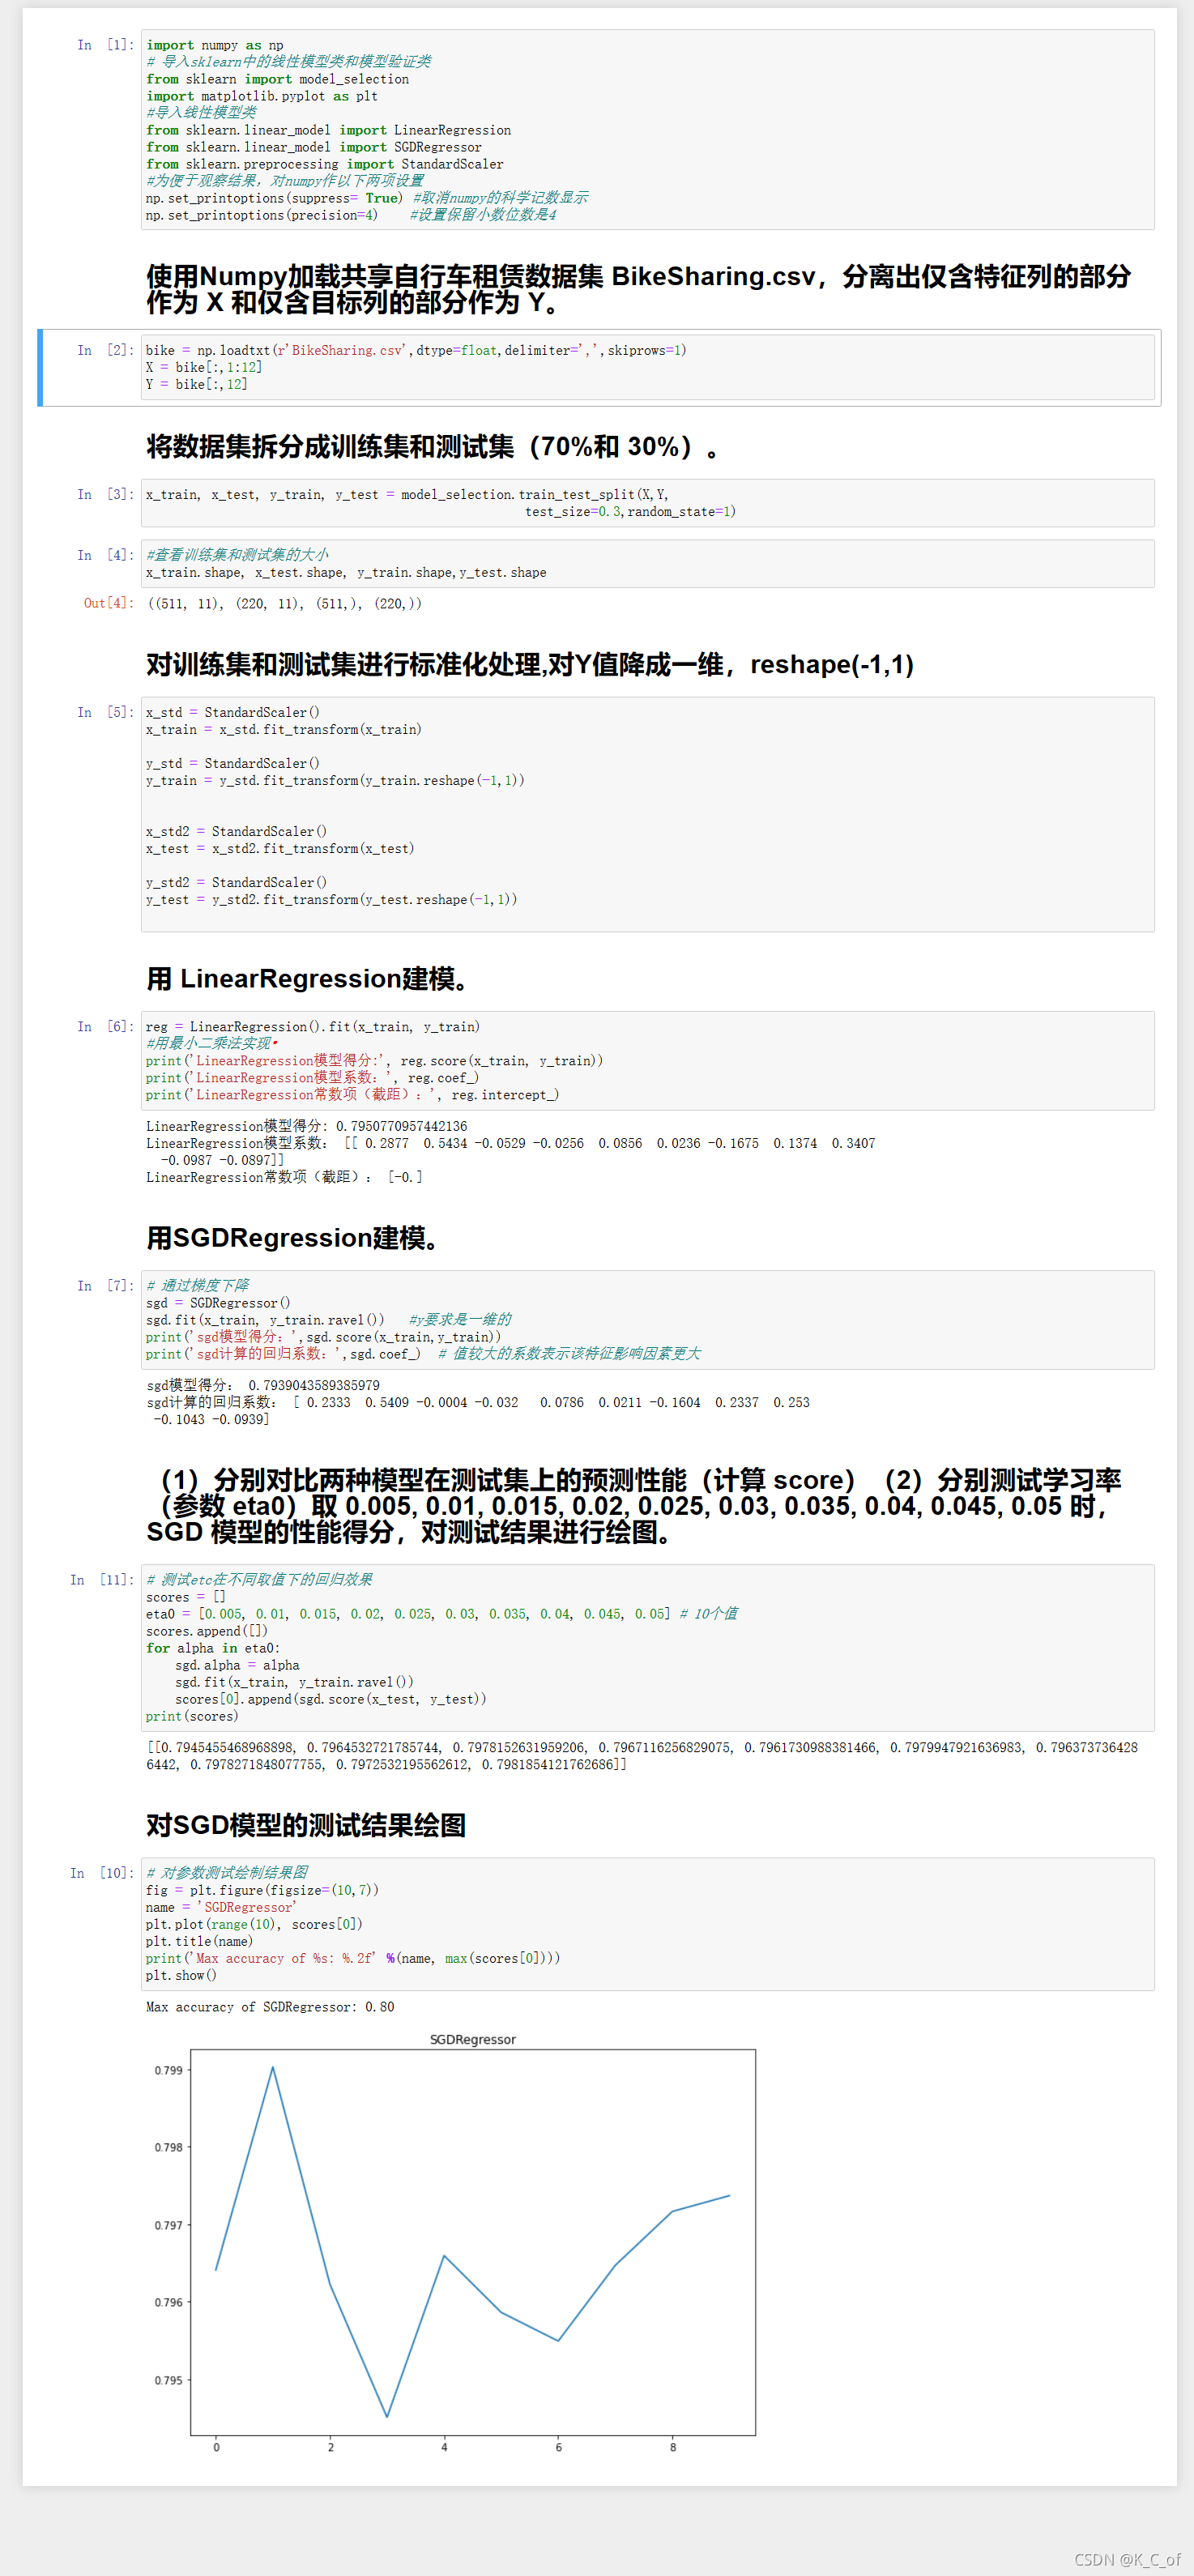Click the 'LinearRegression模型系数' output line
The image size is (1194, 2576).
(x=511, y=1151)
